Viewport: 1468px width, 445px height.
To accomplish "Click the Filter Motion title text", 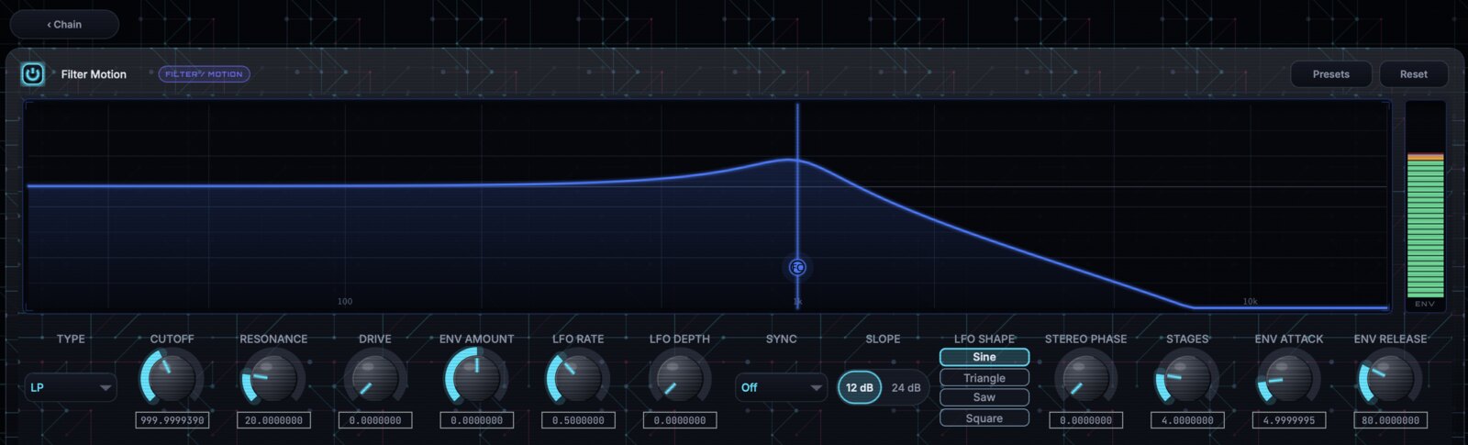I will (94, 74).
